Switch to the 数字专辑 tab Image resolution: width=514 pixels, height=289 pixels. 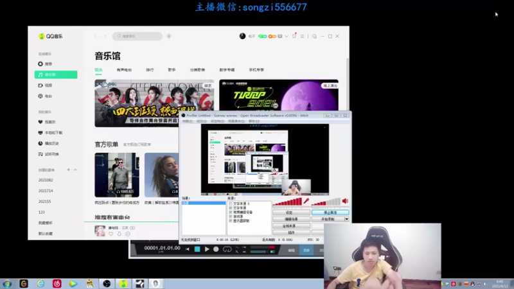coord(227,70)
